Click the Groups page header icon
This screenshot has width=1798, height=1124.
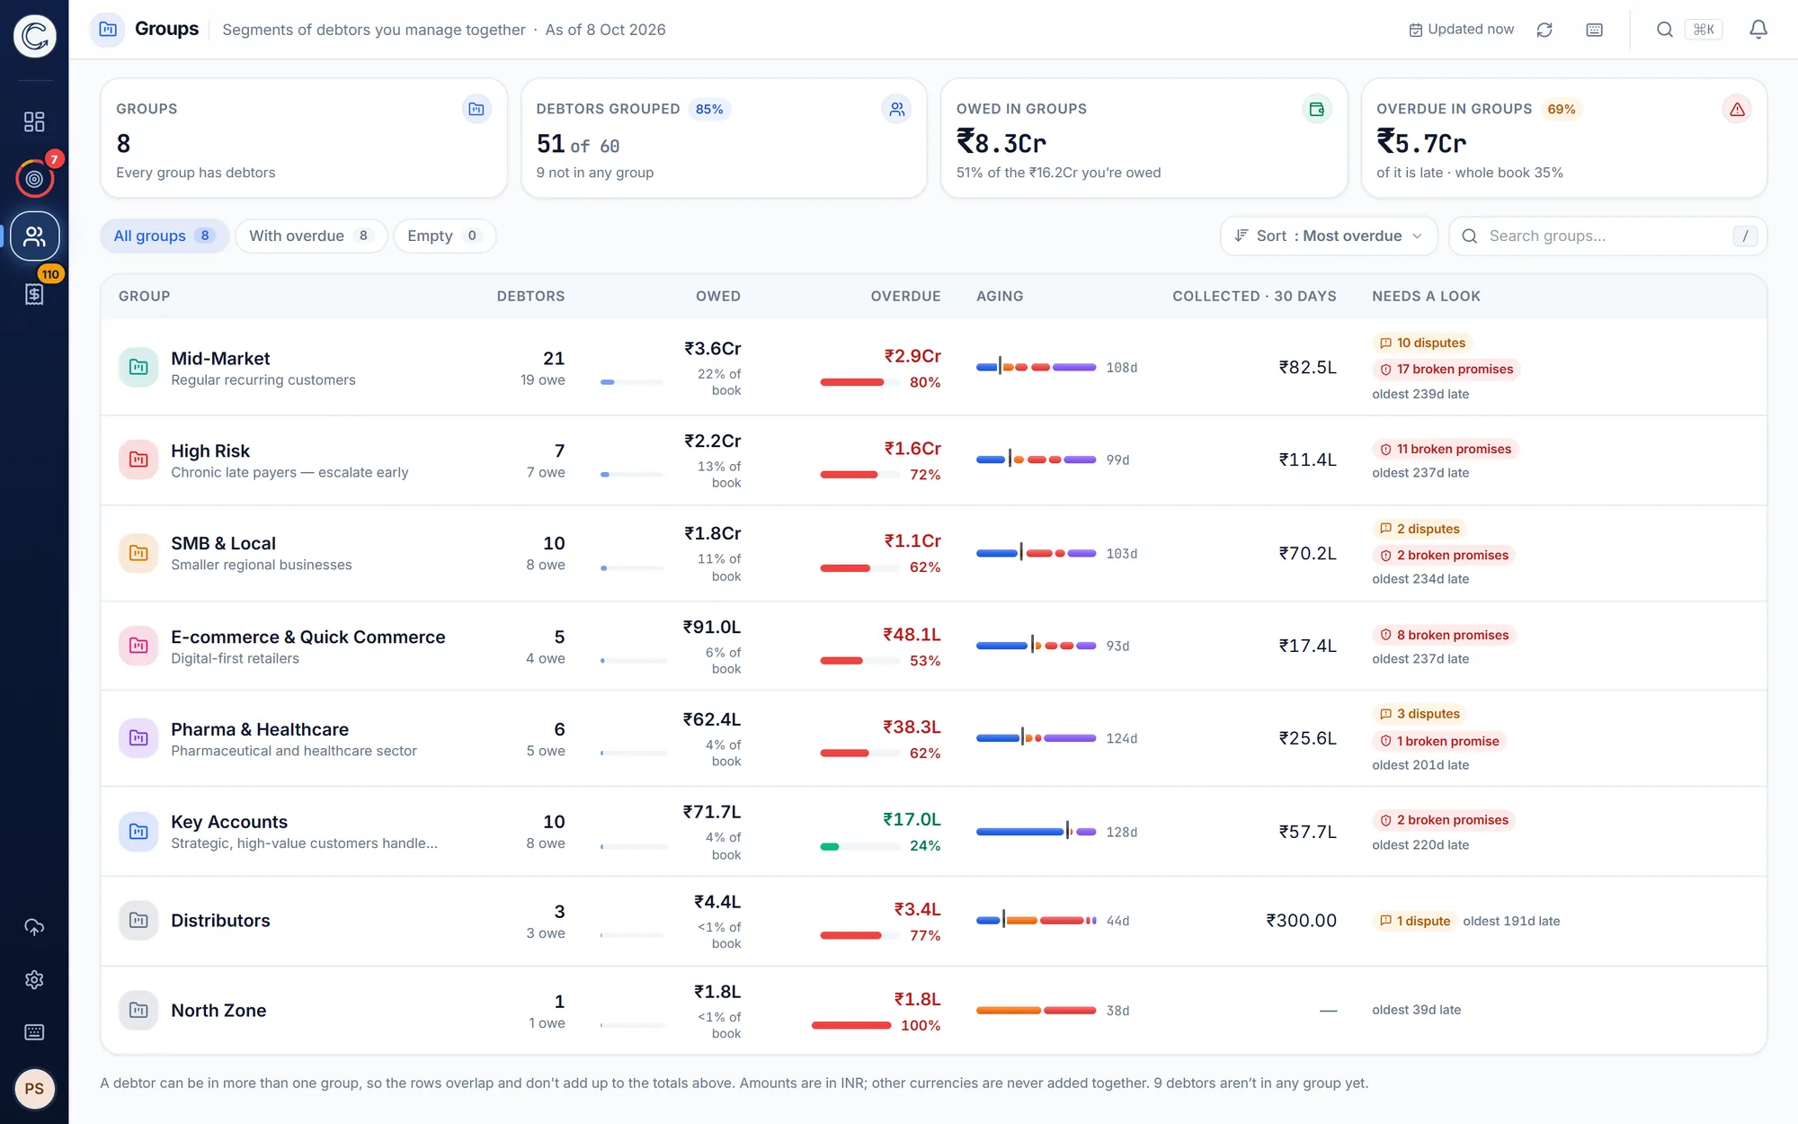point(108,29)
